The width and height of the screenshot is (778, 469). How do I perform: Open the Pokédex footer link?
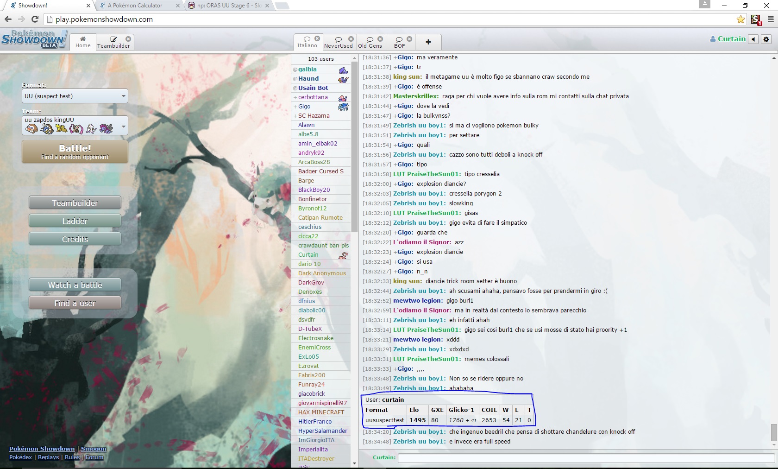click(20, 457)
